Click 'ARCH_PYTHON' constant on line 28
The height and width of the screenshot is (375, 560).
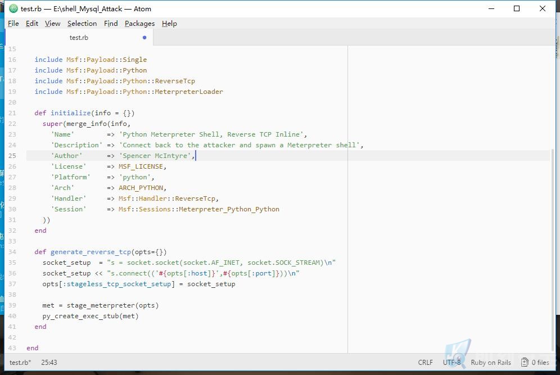click(x=141, y=188)
